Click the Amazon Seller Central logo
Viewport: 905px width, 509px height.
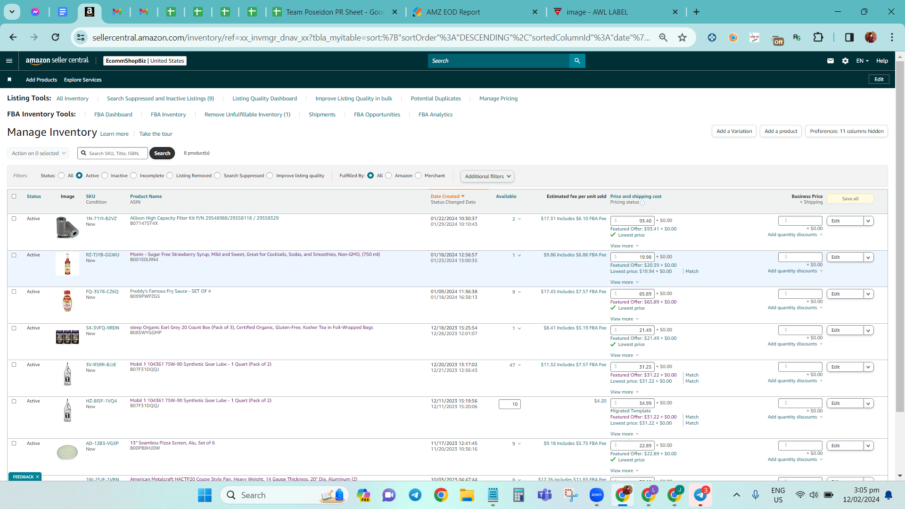(57, 60)
